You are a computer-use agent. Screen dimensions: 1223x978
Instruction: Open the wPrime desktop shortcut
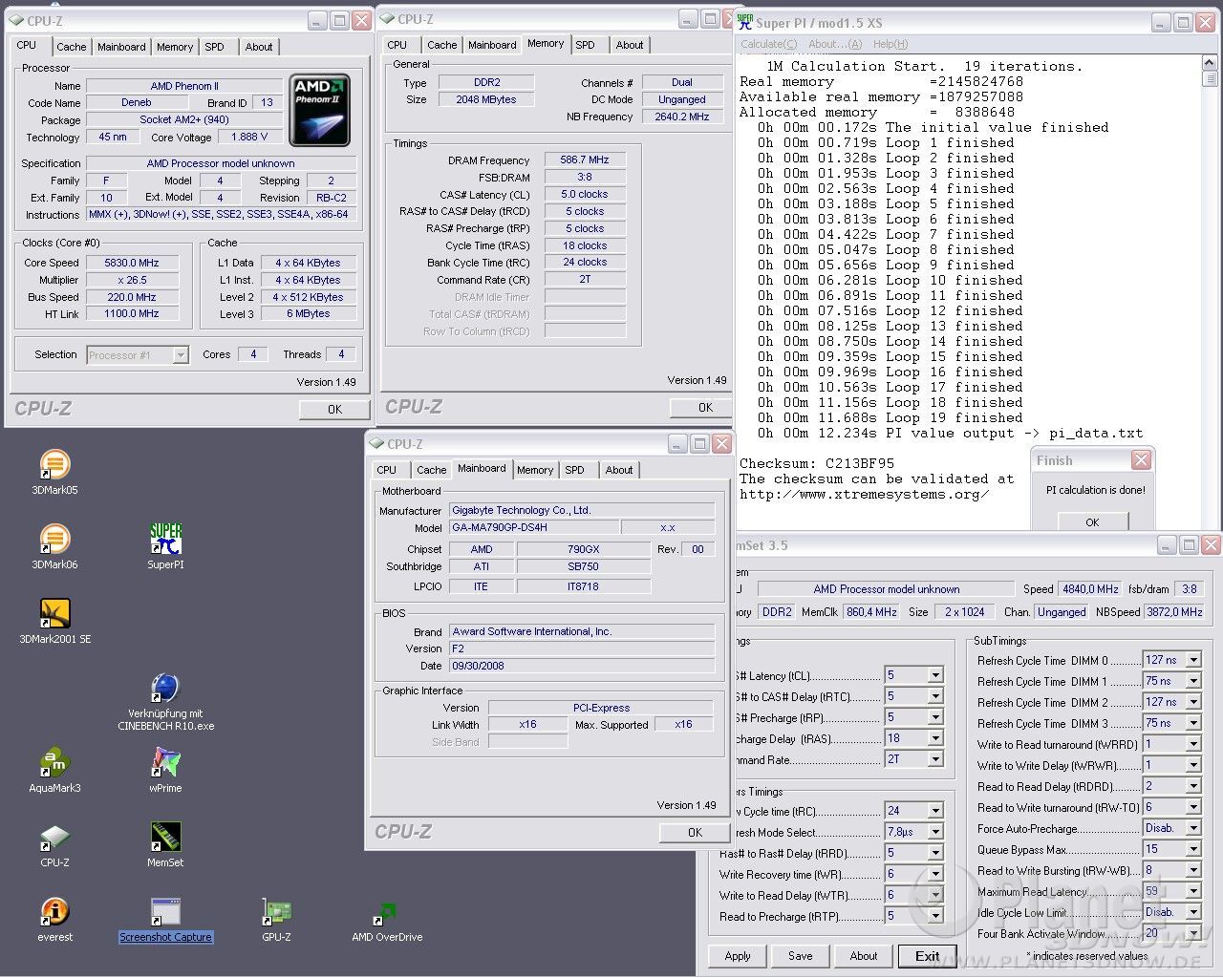(165, 764)
